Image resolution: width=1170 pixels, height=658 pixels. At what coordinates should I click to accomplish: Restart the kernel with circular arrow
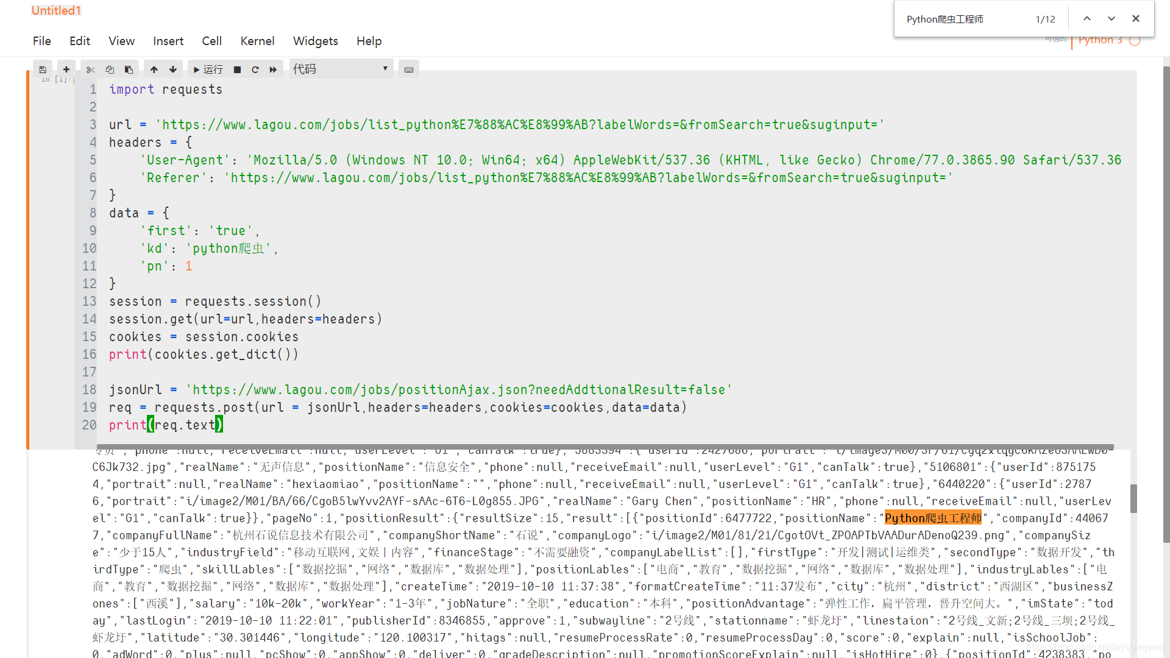[x=255, y=69]
